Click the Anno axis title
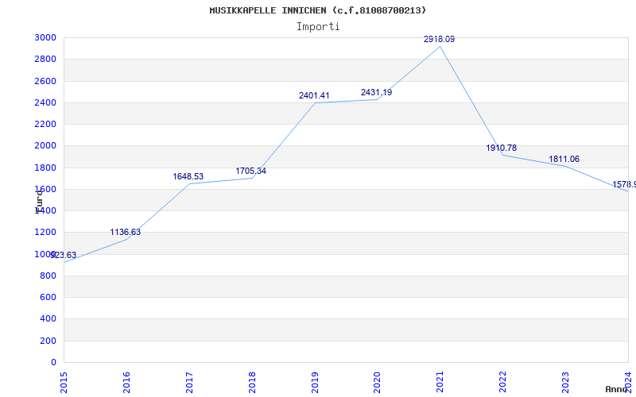 [x=616, y=389]
